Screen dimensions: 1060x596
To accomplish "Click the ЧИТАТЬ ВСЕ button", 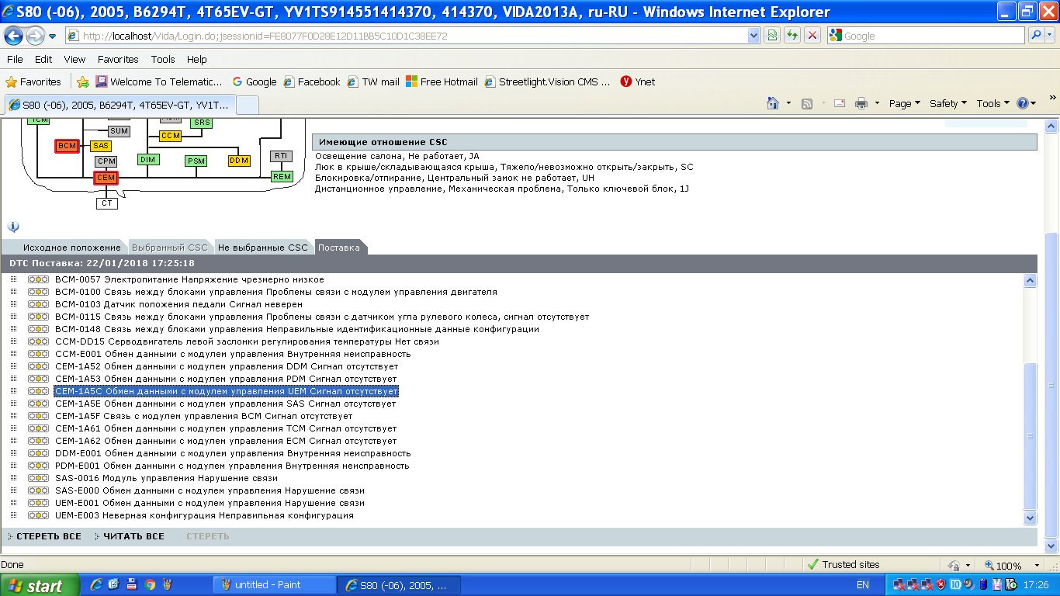I will [x=133, y=536].
